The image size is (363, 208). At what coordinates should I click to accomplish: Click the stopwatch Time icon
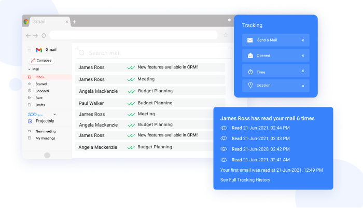[250, 72]
